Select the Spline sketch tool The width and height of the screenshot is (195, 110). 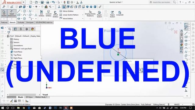[x=30, y=11]
